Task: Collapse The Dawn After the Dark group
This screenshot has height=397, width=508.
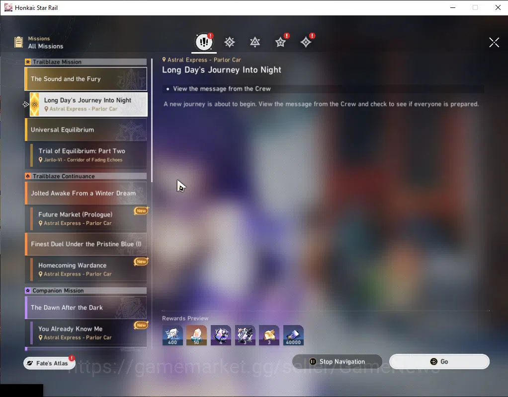Action: (86, 307)
